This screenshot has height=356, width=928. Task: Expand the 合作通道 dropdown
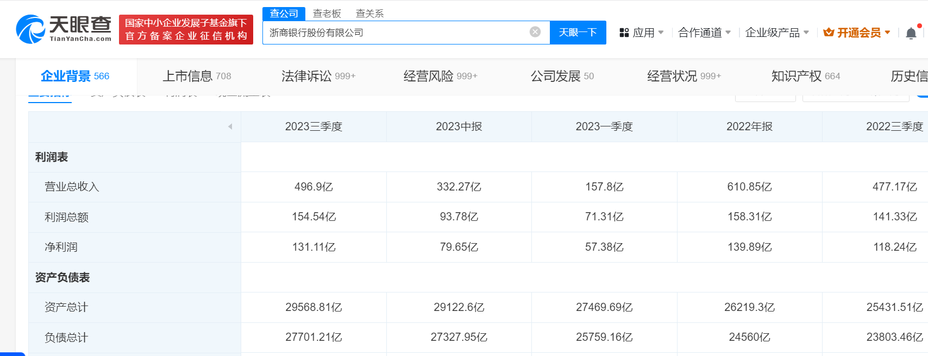point(705,33)
